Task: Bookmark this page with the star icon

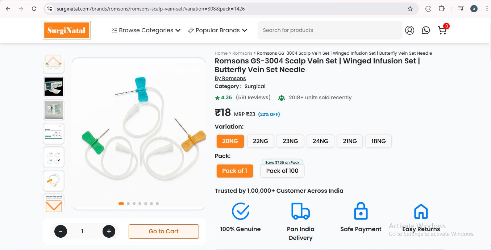Action: click(410, 9)
